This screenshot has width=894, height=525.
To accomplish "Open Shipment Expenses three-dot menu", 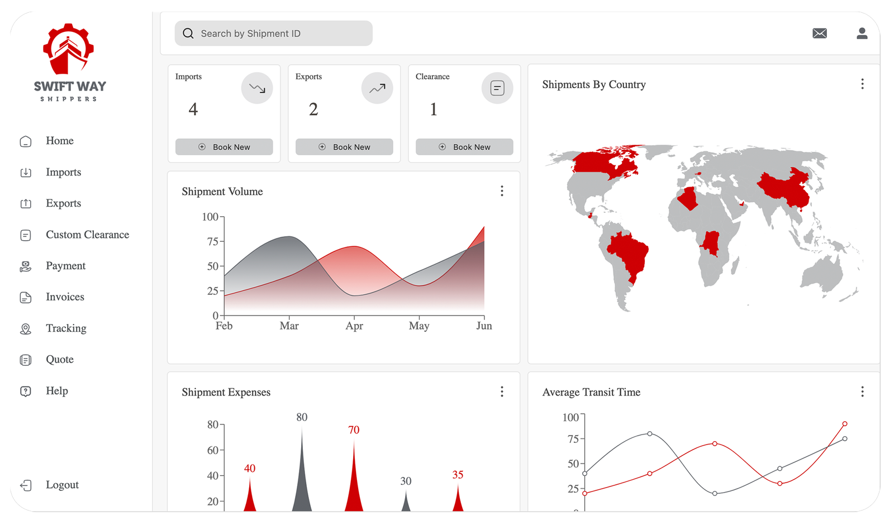I will point(502,392).
